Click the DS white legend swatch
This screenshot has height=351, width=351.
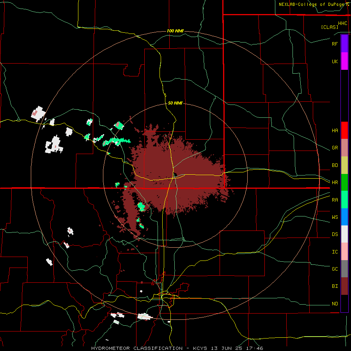[344, 234]
